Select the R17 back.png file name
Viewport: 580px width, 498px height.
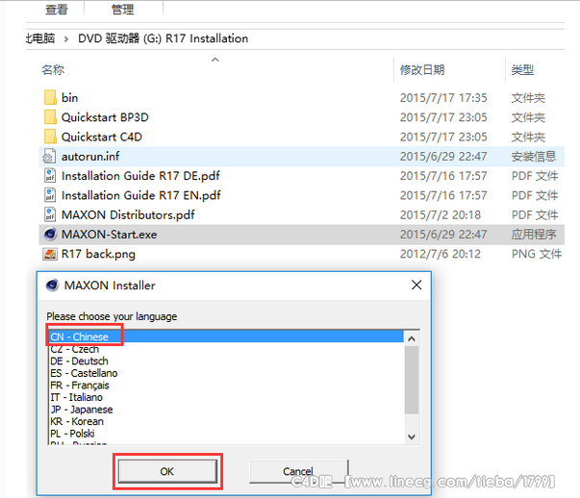click(98, 254)
